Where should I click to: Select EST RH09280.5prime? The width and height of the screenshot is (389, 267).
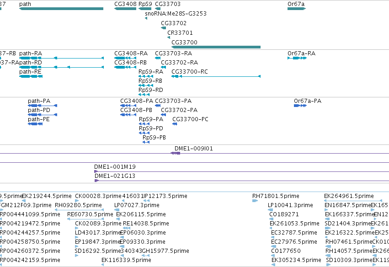coord(79,205)
